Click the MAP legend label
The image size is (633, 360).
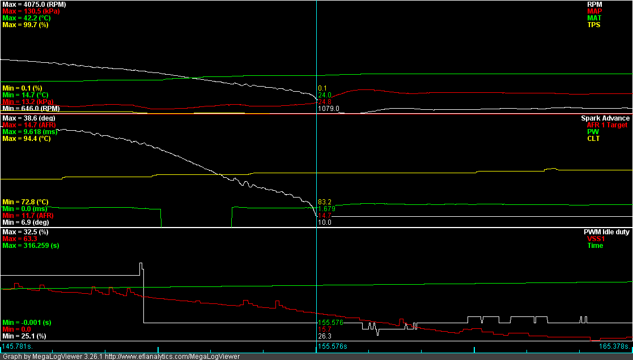point(594,11)
